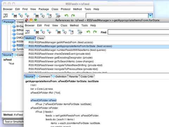This screenshot has width=169, height=127.
Task: Click the package icon beside DMCc in the back window
Action: tap(14, 38)
